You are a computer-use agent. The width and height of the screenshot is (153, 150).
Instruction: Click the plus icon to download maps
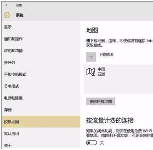[91, 57]
